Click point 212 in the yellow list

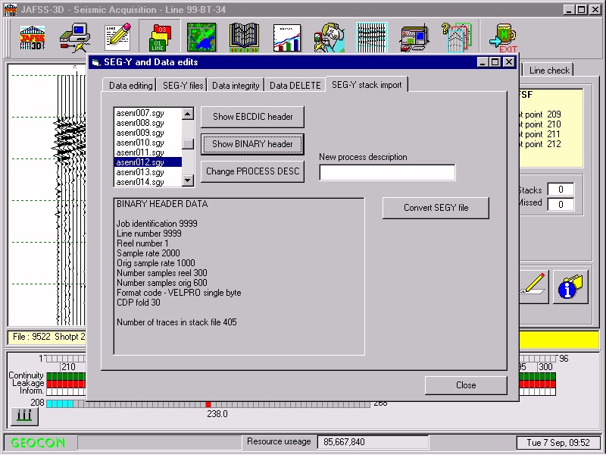click(540, 144)
